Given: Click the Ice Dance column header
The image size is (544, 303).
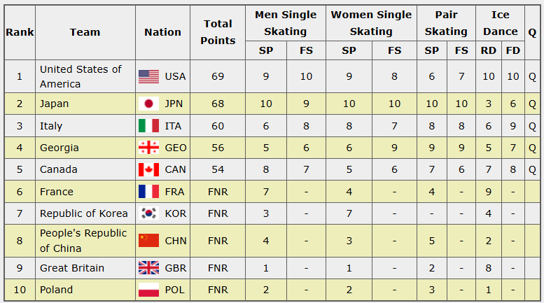Looking at the screenshot, I should (500, 23).
